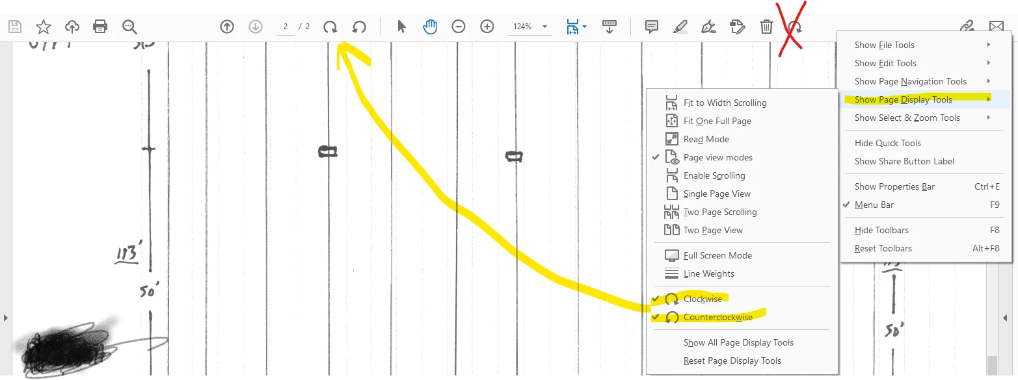Click the share link icon
This screenshot has height=380, width=1018.
click(x=968, y=27)
